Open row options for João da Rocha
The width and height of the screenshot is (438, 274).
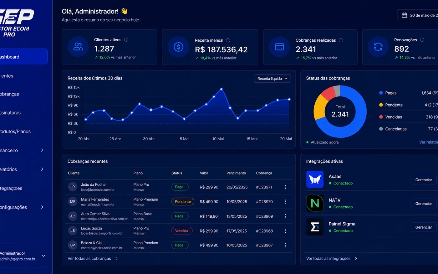tap(286, 187)
